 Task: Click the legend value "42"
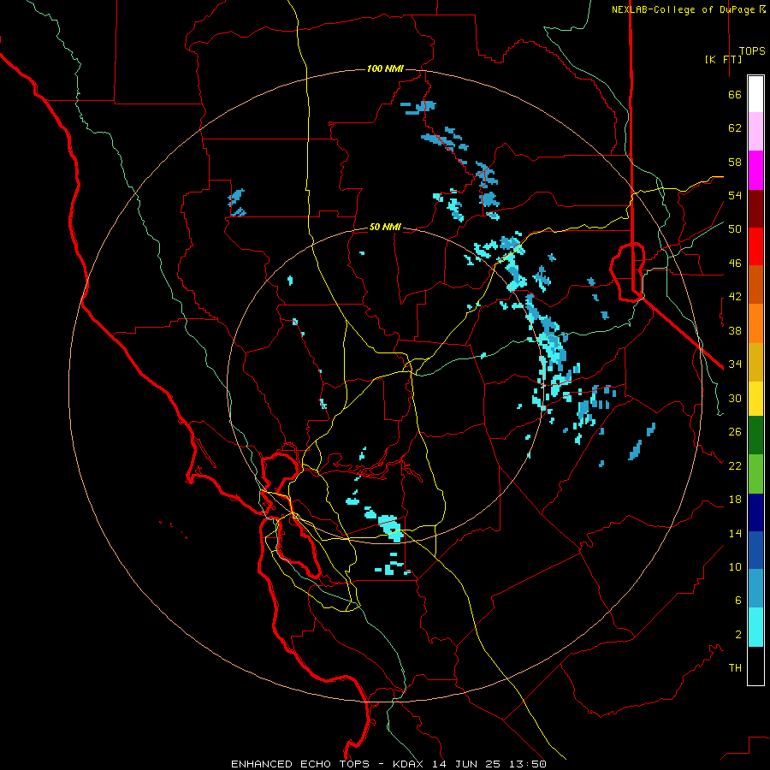pos(735,297)
